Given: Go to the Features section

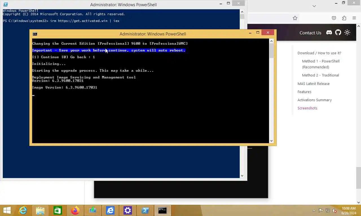Looking at the screenshot, I should (304, 92).
